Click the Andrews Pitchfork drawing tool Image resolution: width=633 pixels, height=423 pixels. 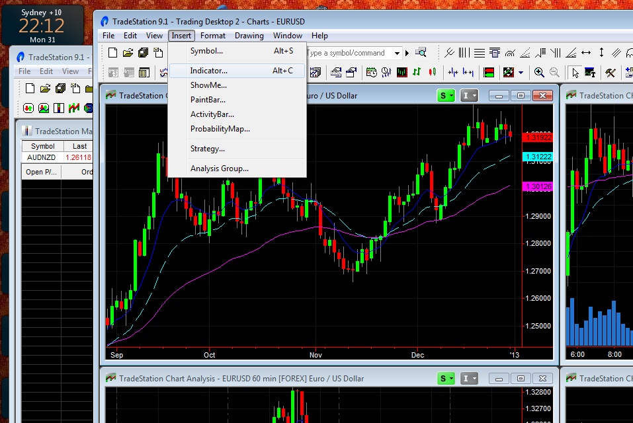click(x=449, y=53)
